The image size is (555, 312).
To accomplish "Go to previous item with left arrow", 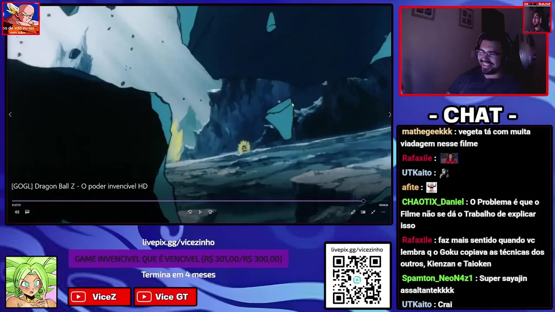I will pos(10,114).
